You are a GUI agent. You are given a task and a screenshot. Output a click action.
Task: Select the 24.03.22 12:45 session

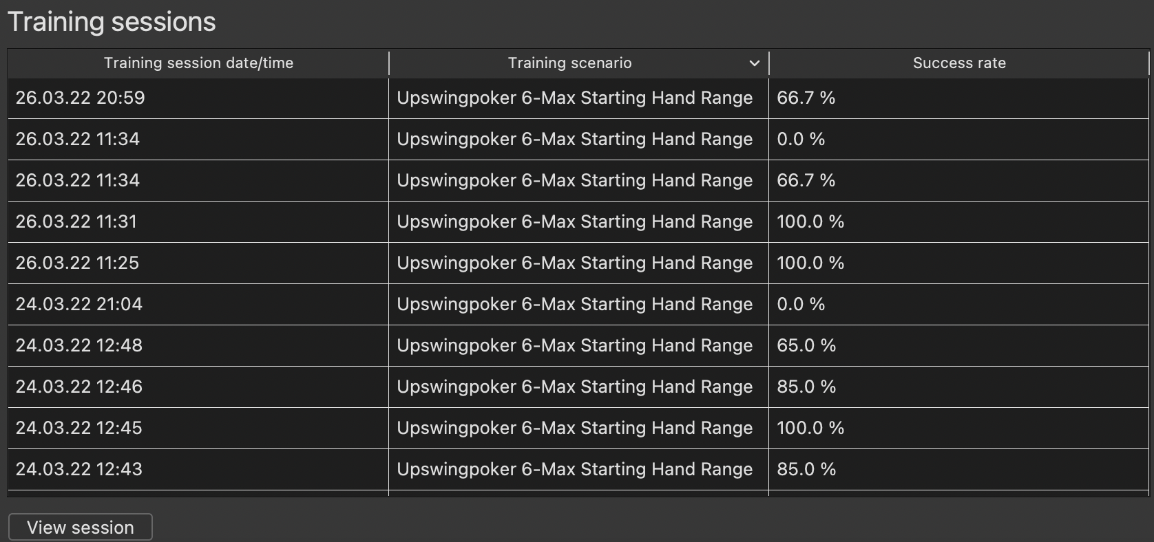click(x=79, y=428)
